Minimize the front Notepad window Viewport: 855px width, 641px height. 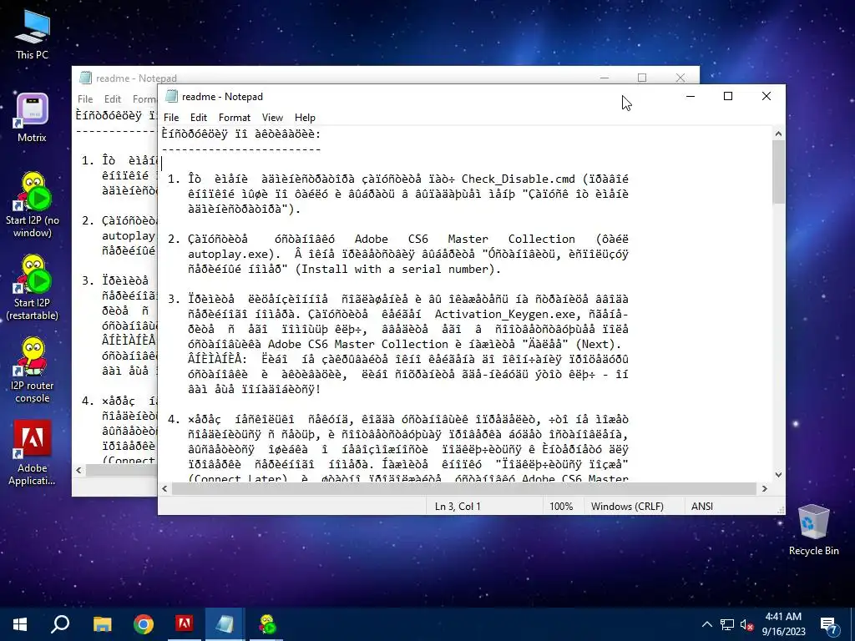point(691,97)
